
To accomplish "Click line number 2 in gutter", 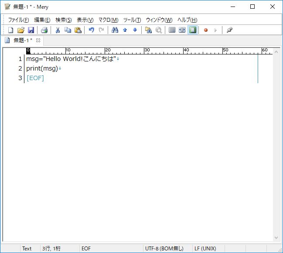I will (20, 68).
